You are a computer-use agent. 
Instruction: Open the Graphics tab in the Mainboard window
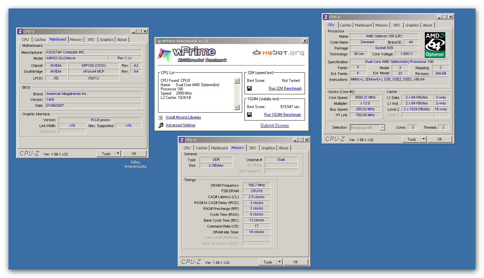click(x=107, y=40)
